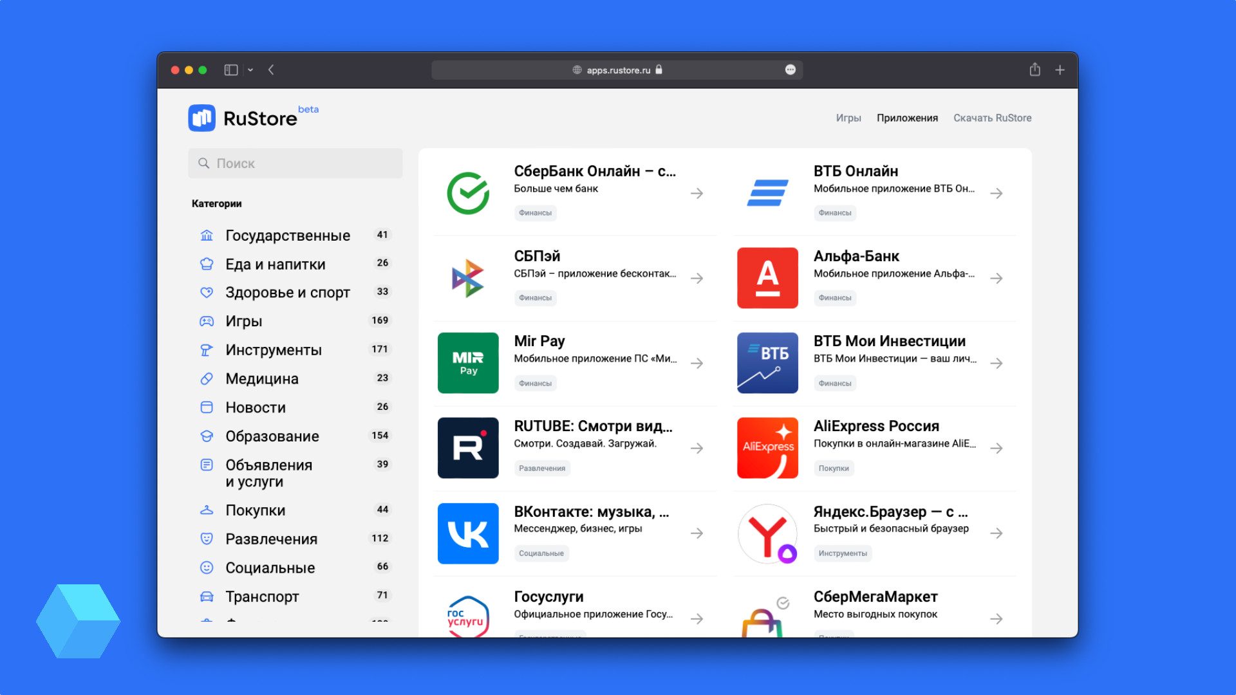This screenshot has width=1236, height=695.
Task: Click the Поиск search field
Action: (295, 163)
